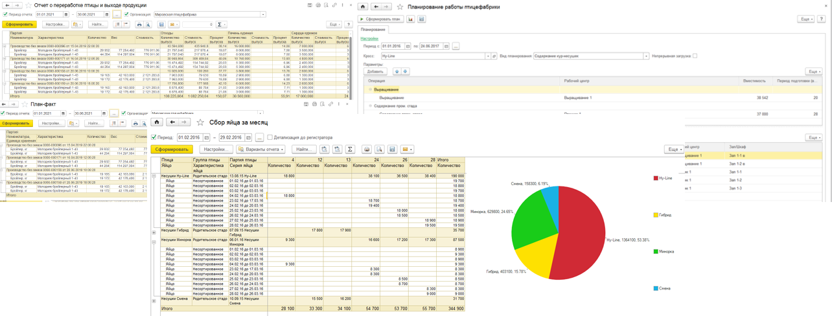This screenshot has width=832, height=316.
Task: Click Найти… in the Сбор яйца за месяц window
Action: tap(303, 149)
